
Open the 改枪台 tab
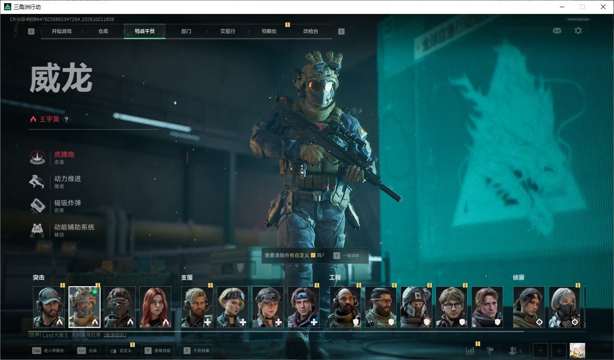[x=311, y=31]
